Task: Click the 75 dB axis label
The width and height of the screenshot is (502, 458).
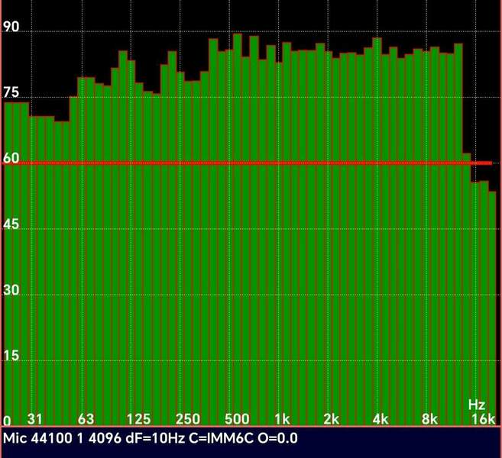Action: pyautogui.click(x=11, y=92)
